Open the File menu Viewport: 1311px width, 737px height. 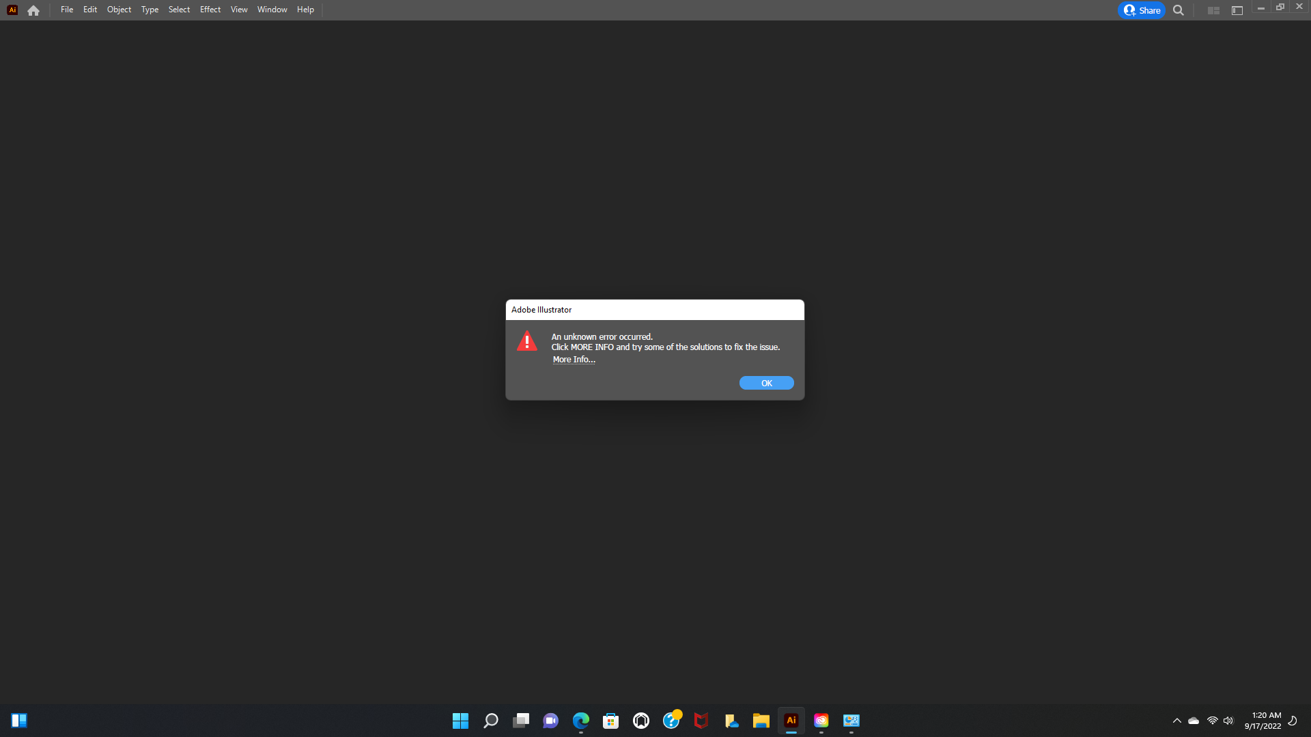coord(68,9)
